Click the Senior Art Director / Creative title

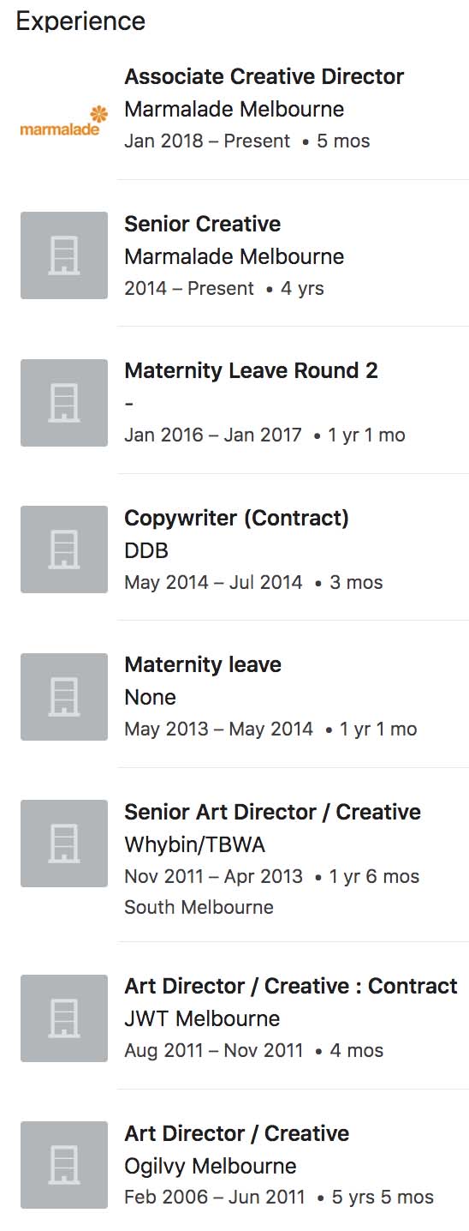[273, 812]
